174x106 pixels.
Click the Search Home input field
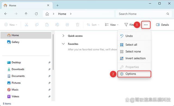tap(144, 14)
